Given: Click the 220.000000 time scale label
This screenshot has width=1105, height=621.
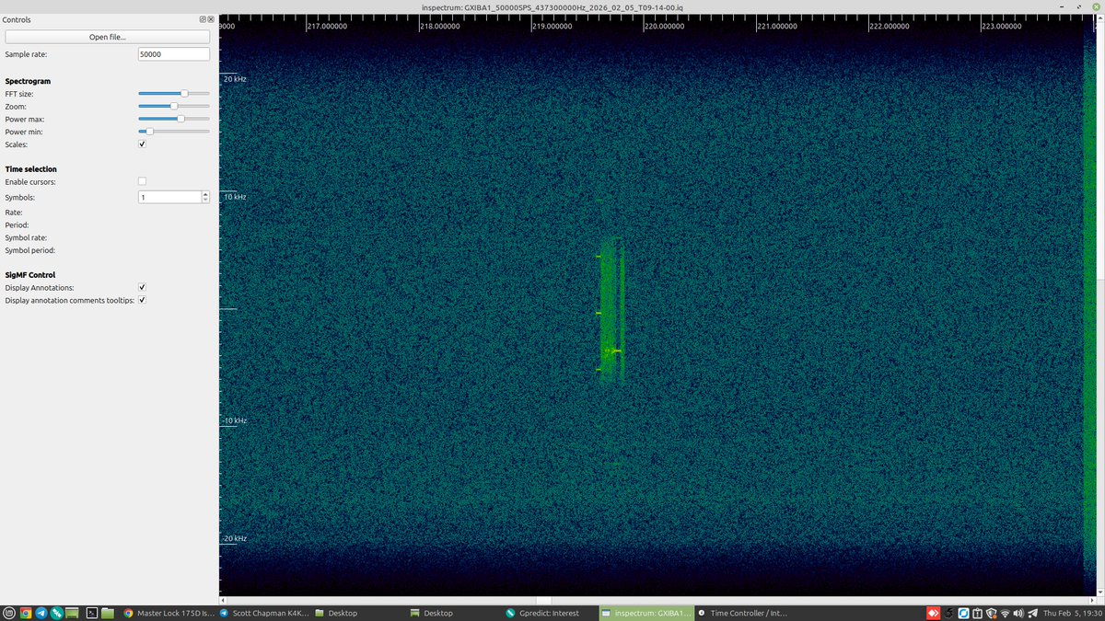Looking at the screenshot, I should [665, 26].
